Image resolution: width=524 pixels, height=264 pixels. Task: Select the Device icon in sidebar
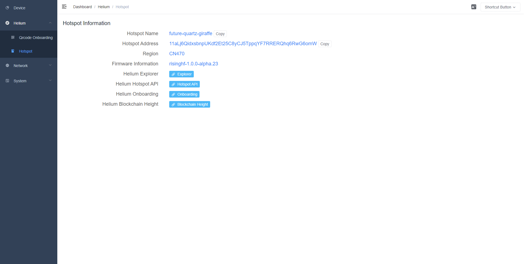tap(7, 8)
